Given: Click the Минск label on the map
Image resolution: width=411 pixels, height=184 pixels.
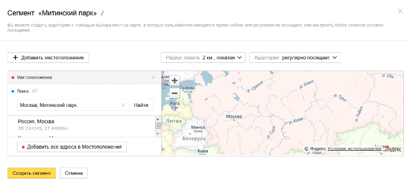Looking at the screenshot, I should [x=198, y=127].
